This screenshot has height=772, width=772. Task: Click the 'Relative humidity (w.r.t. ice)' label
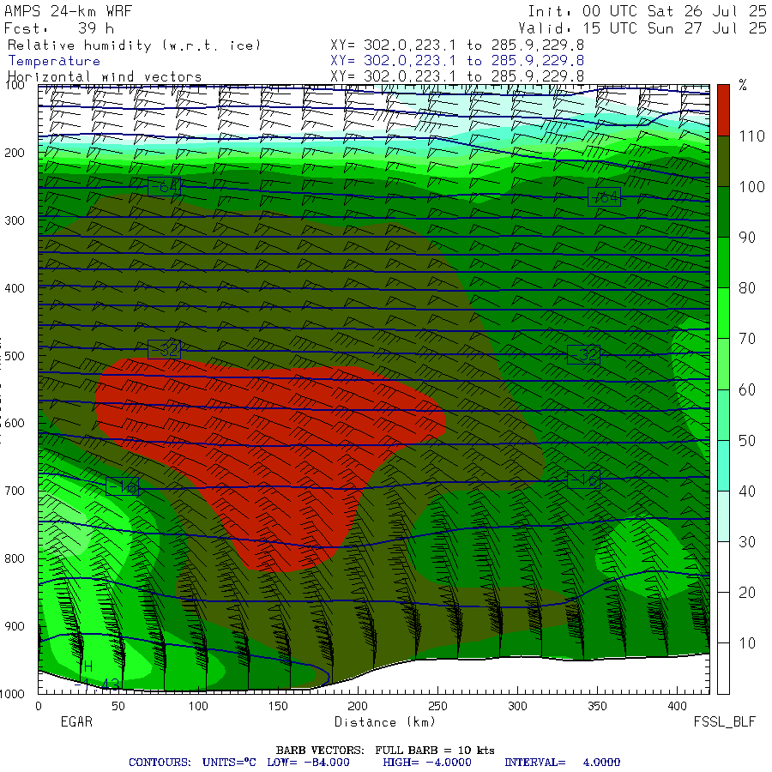click(x=134, y=45)
